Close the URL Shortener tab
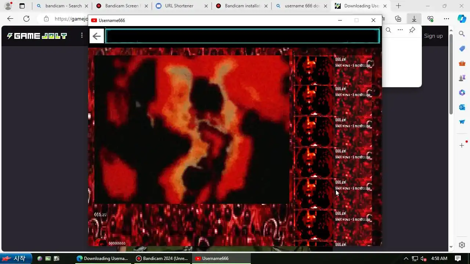 click(206, 6)
